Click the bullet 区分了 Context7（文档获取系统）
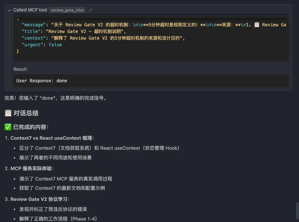 point(99,148)
